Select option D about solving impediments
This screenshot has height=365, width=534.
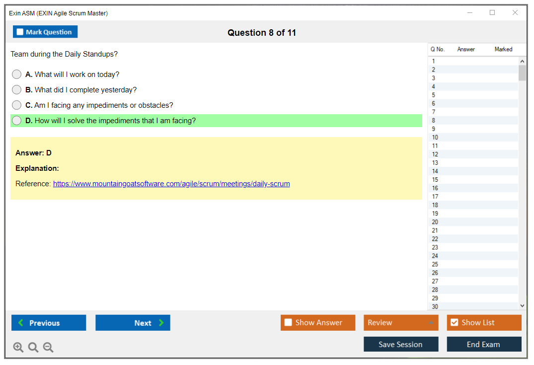click(17, 121)
